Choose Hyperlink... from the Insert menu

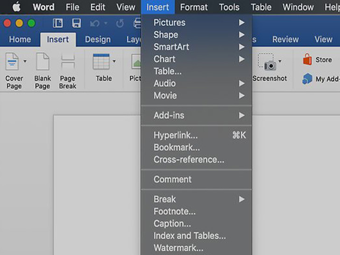coord(176,135)
